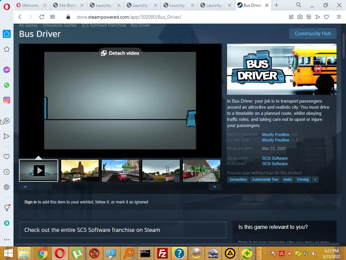Send page to My Flow from address bar
This screenshot has height=260, width=346.
tap(318, 17)
